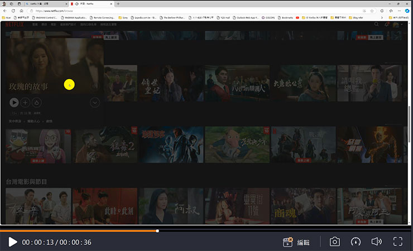
Task: Enter fullscreen mode in the player
Action: 398,242
